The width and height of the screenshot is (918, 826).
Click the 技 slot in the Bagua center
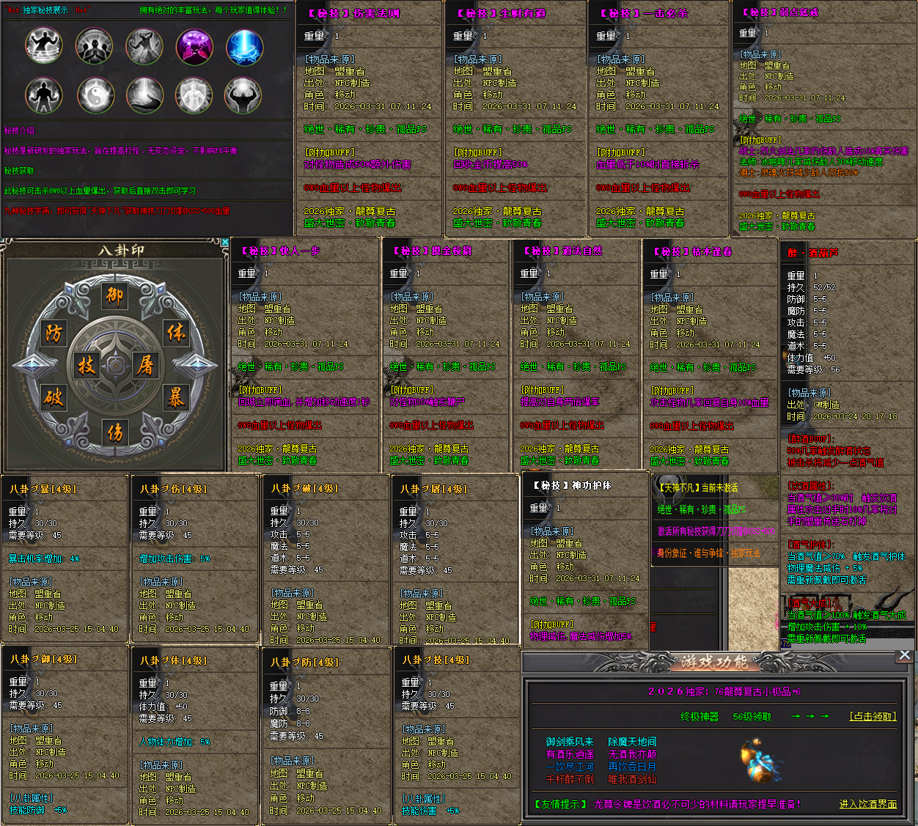coord(87,365)
